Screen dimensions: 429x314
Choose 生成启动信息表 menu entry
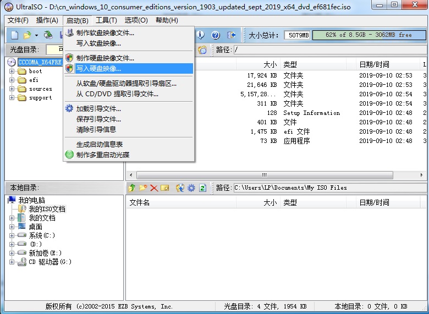(129, 144)
